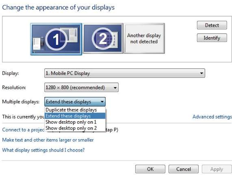Click 'Connect to a projector' link
Screen dimensions: 232x175
pos(22,130)
